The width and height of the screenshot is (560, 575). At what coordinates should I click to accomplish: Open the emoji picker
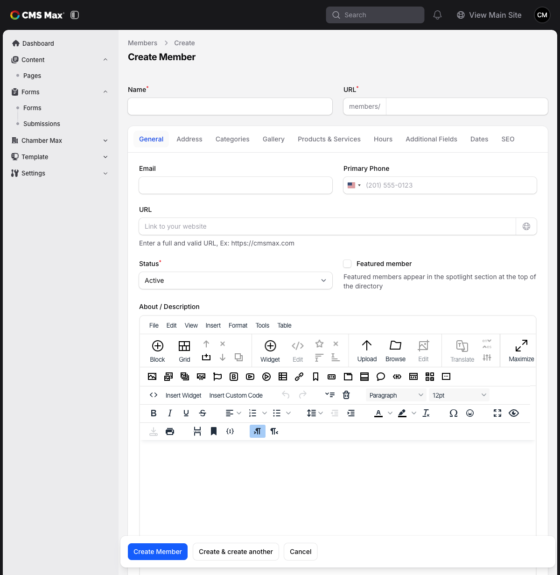coord(470,413)
